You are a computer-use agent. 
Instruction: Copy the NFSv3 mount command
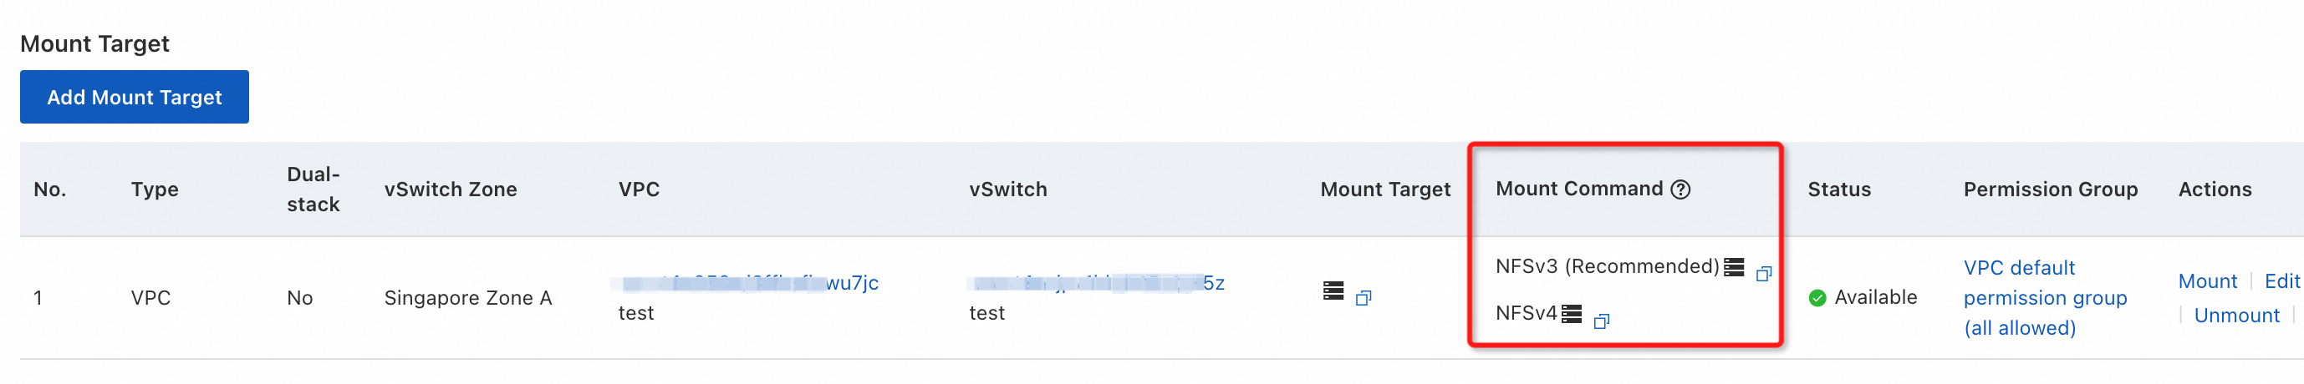(x=1763, y=273)
